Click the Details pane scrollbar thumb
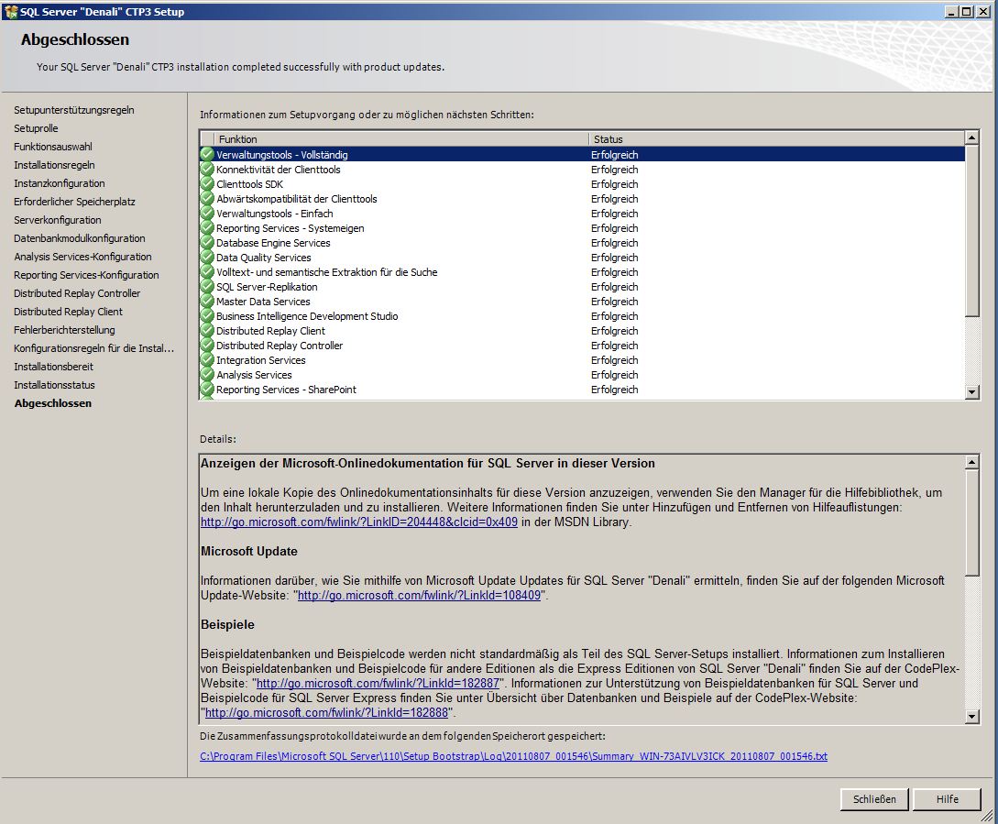Screen dimensions: 998x824 (971, 522)
